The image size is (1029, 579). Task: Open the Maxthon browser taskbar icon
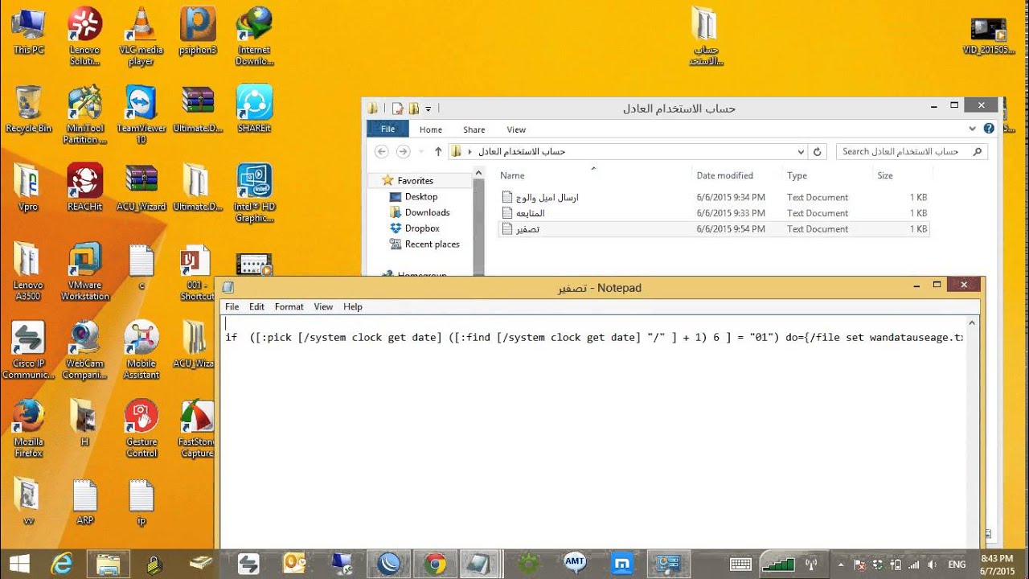[622, 564]
